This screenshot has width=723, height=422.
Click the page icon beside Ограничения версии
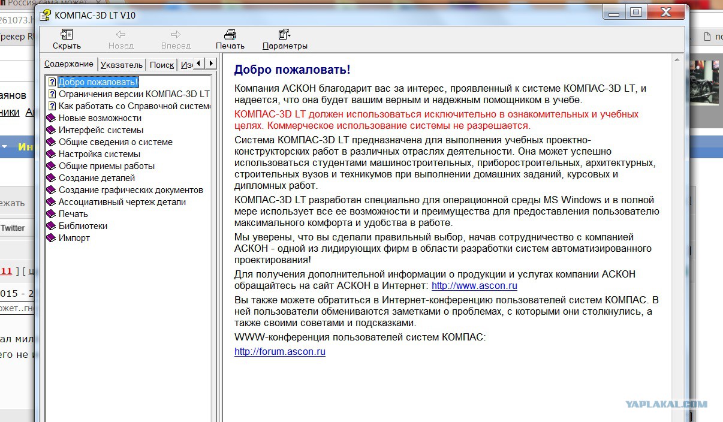[x=52, y=94]
